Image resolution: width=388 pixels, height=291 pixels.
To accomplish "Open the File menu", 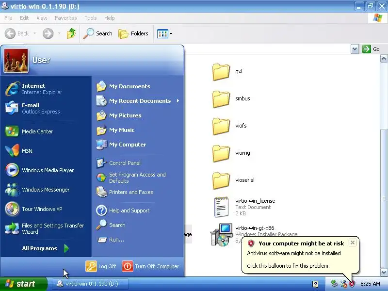I will pos(8,18).
